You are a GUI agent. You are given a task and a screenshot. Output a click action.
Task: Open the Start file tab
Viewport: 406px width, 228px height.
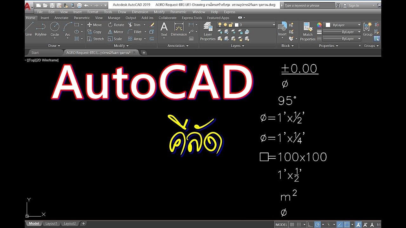(x=35, y=53)
